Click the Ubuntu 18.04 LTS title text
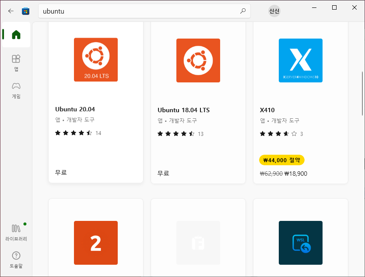Image resolution: width=365 pixels, height=277 pixels. (x=183, y=110)
